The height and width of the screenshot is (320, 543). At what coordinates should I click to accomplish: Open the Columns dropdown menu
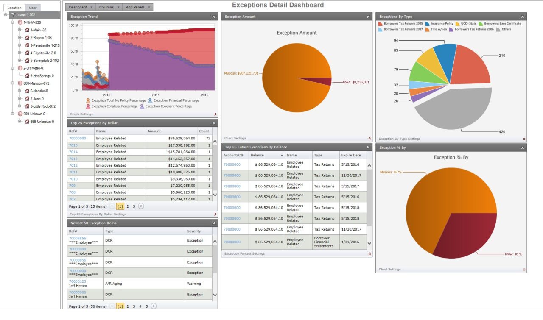tap(109, 7)
